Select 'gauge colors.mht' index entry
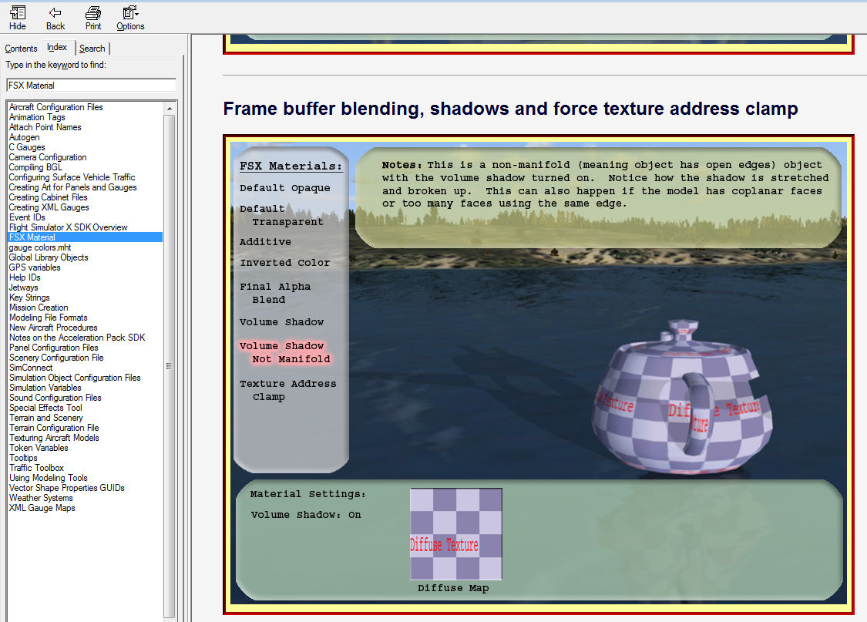 (x=40, y=247)
